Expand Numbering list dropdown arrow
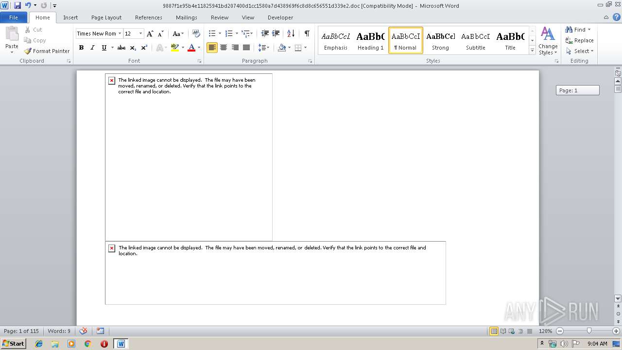The width and height of the screenshot is (622, 350). pos(237,34)
